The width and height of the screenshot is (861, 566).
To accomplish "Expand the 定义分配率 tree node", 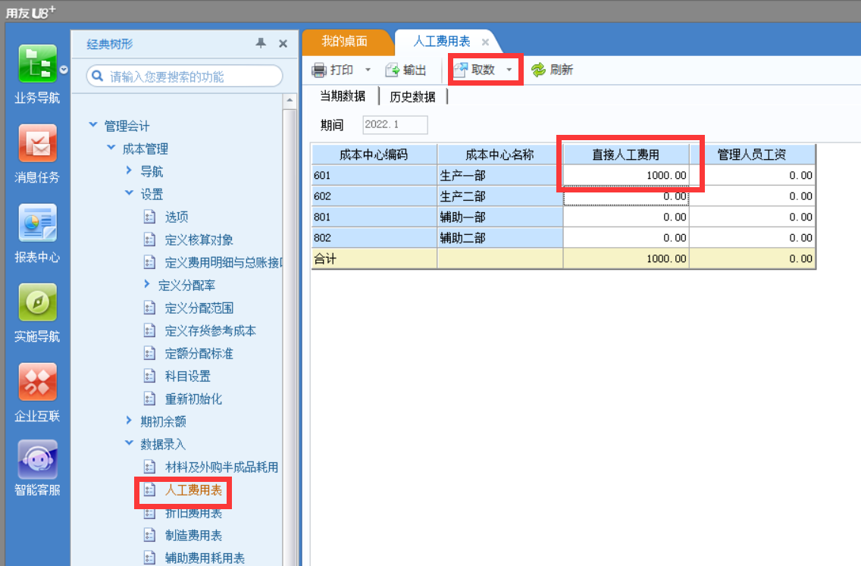I will tap(146, 284).
